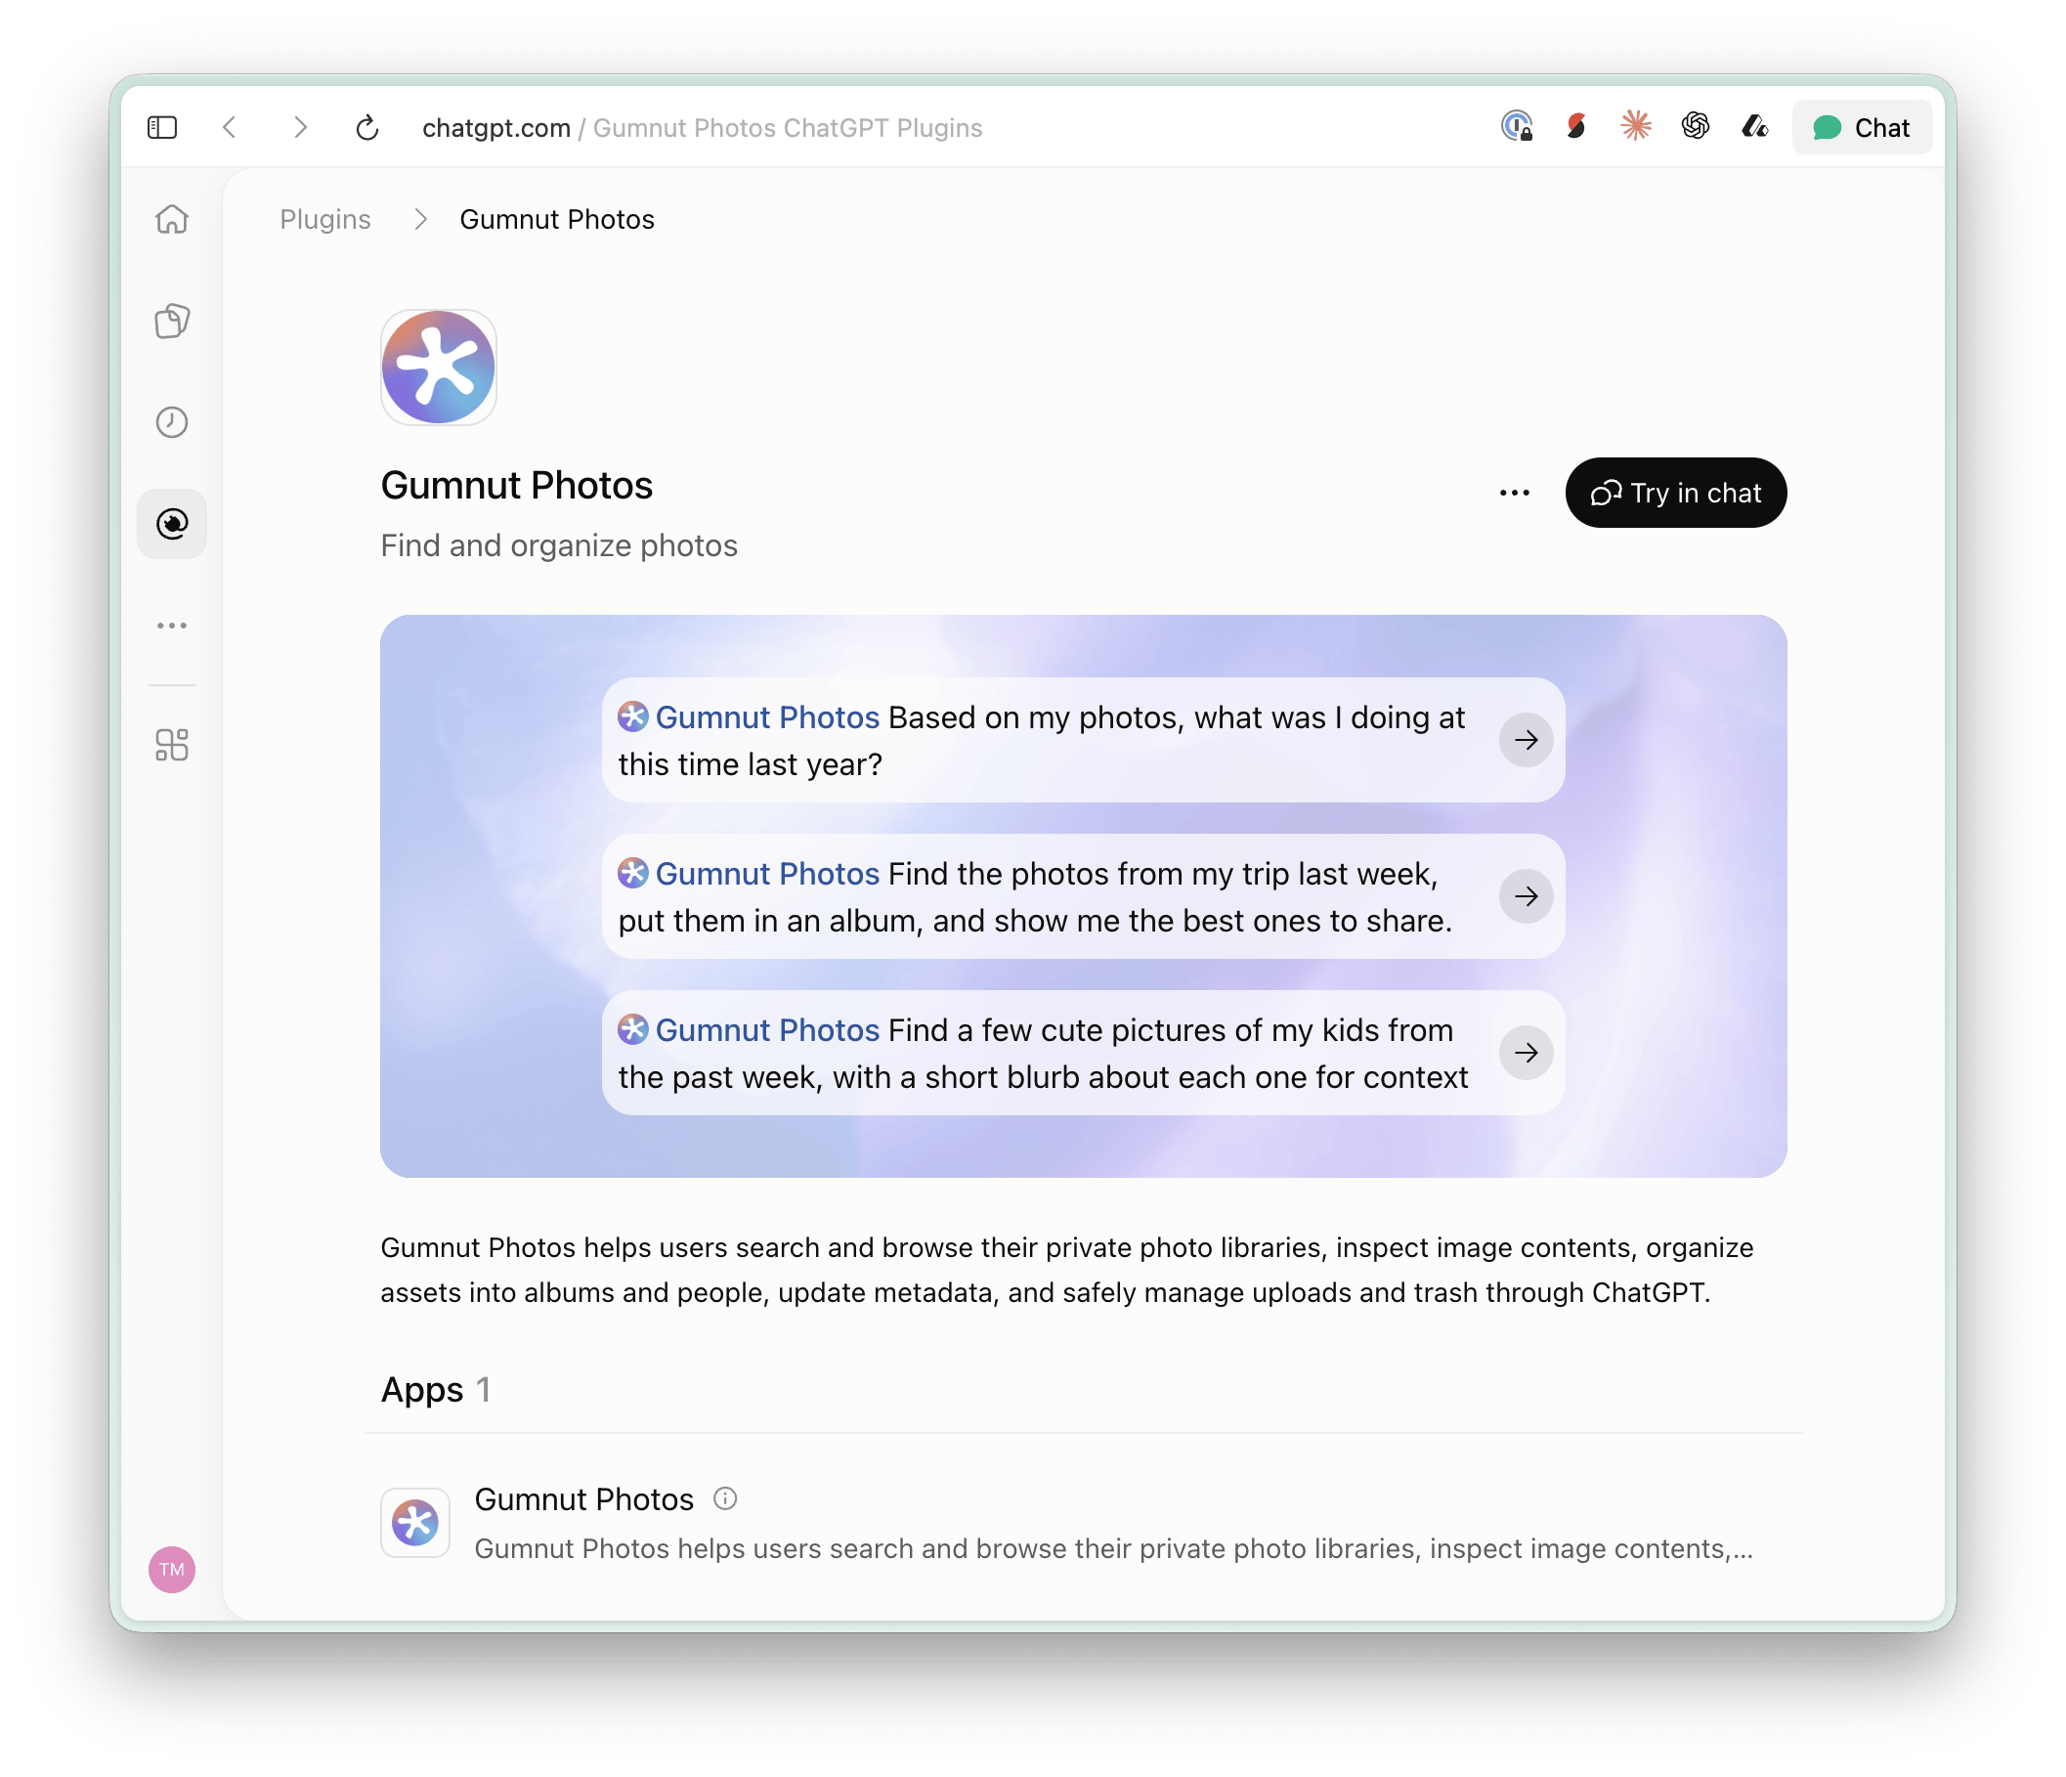Open the plugin options three-dots menu
2066x1777 pixels.
coord(1515,493)
